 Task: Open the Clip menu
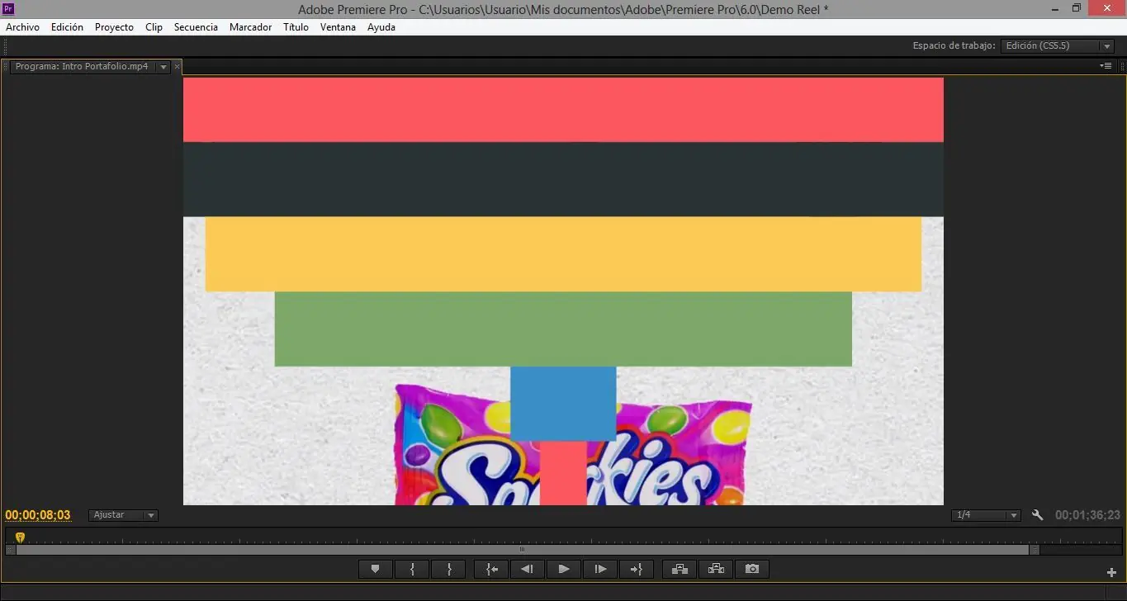(154, 27)
